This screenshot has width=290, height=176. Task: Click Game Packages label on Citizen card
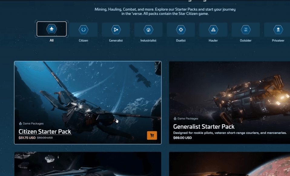pos(31,124)
